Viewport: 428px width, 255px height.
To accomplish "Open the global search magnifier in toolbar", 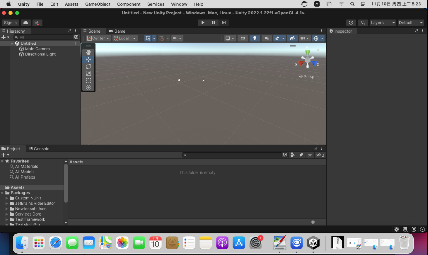I will click(x=363, y=23).
